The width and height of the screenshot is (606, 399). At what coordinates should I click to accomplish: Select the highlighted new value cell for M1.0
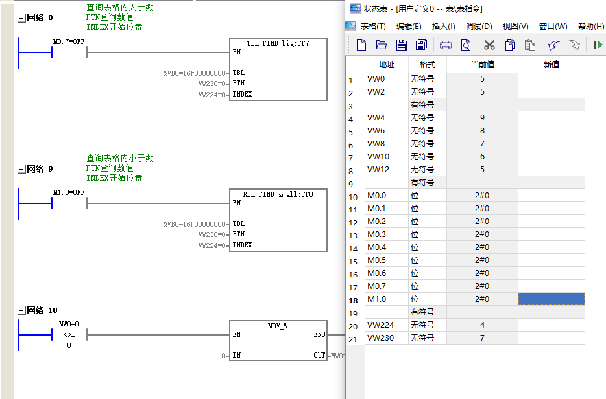551,299
